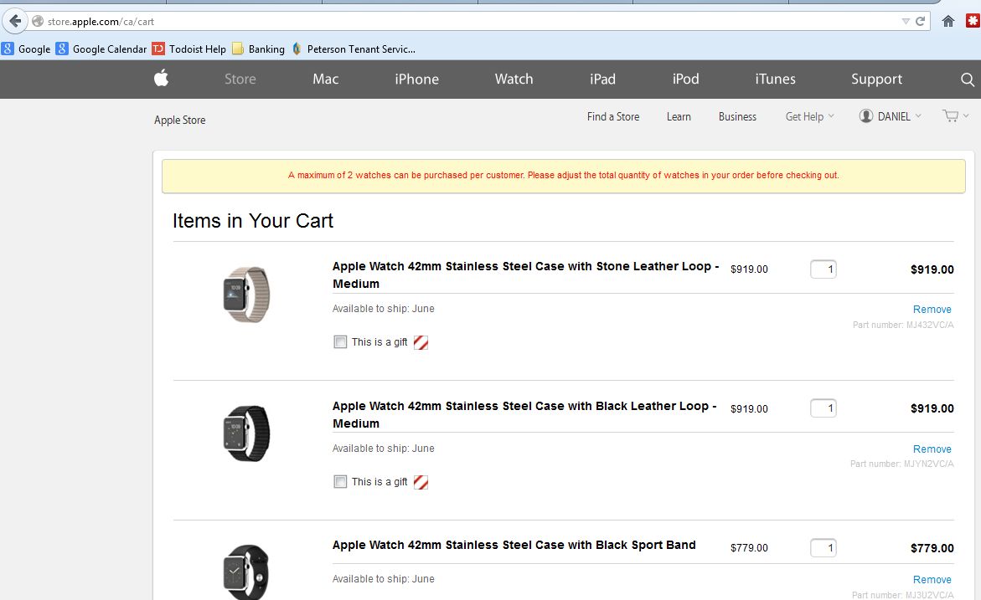Click quantity field for Black Sport Band

(824, 548)
